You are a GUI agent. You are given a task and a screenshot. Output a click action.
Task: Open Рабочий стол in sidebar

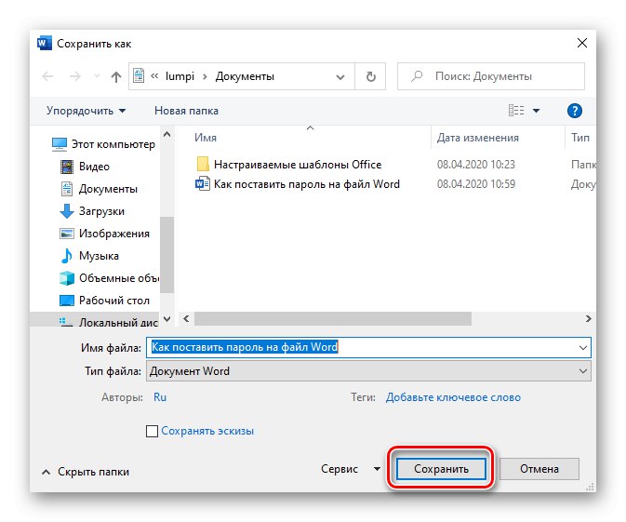tap(104, 301)
